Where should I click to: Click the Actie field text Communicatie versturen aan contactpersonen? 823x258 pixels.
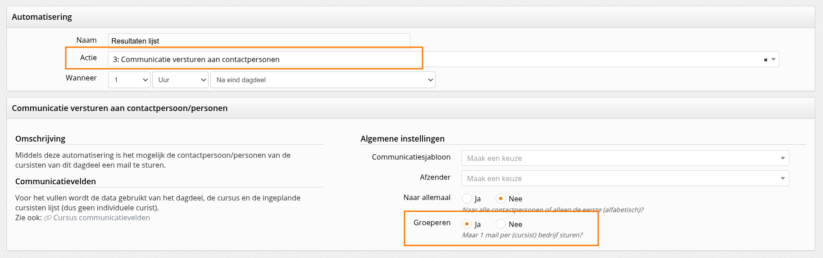click(200, 59)
